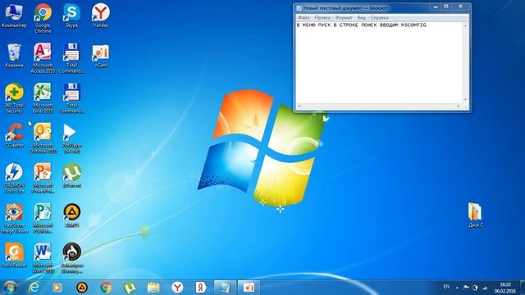Click Notepad's vertical scrollbar down arrow
The height and width of the screenshot is (295, 525).
(x=465, y=100)
